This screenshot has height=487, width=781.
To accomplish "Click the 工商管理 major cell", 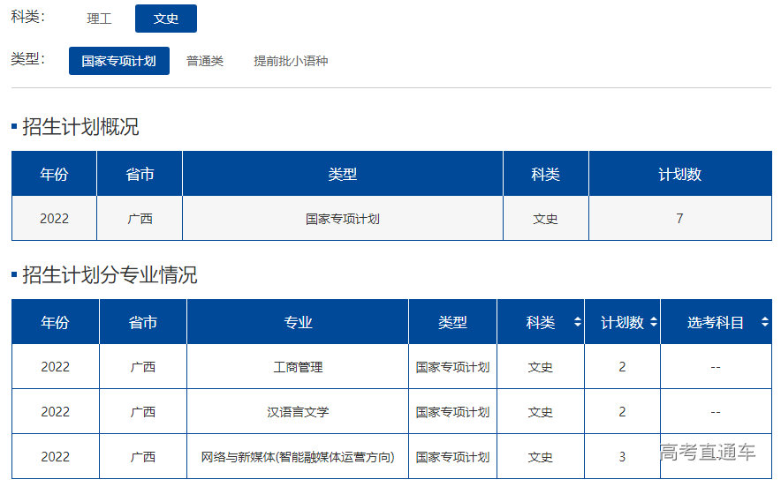I will (x=298, y=367).
